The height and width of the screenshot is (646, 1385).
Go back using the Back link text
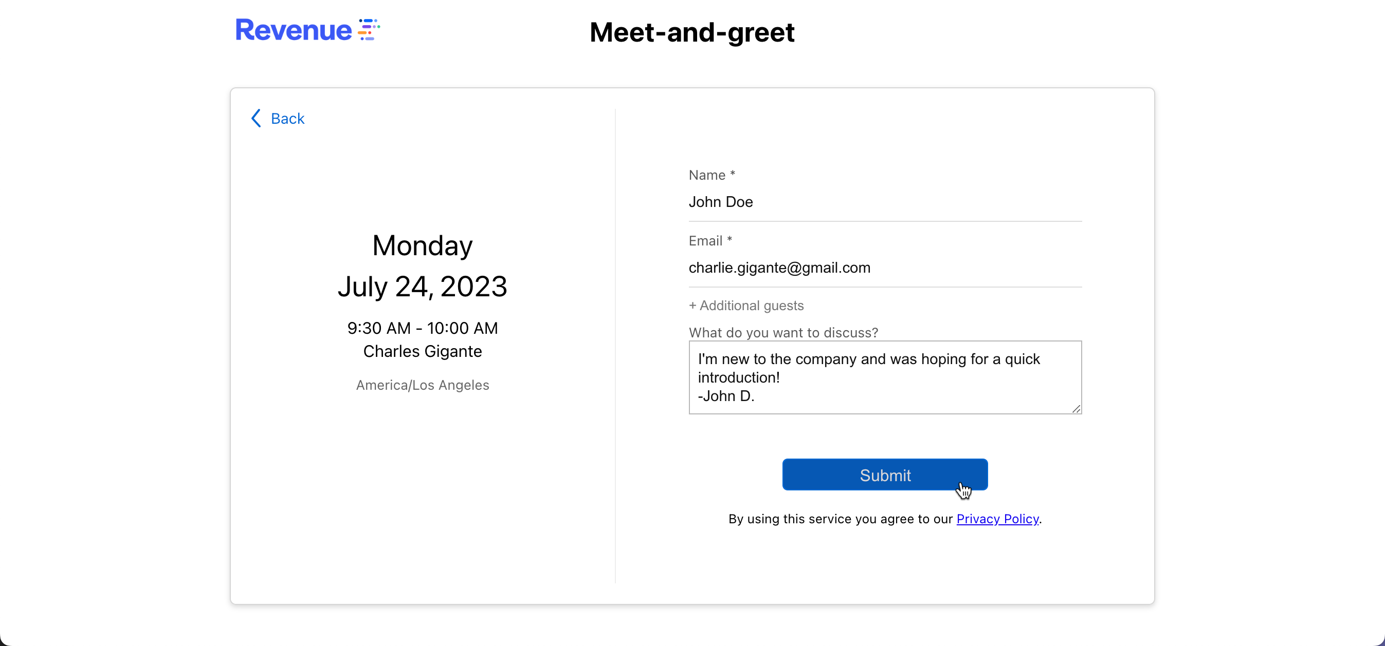coord(288,118)
